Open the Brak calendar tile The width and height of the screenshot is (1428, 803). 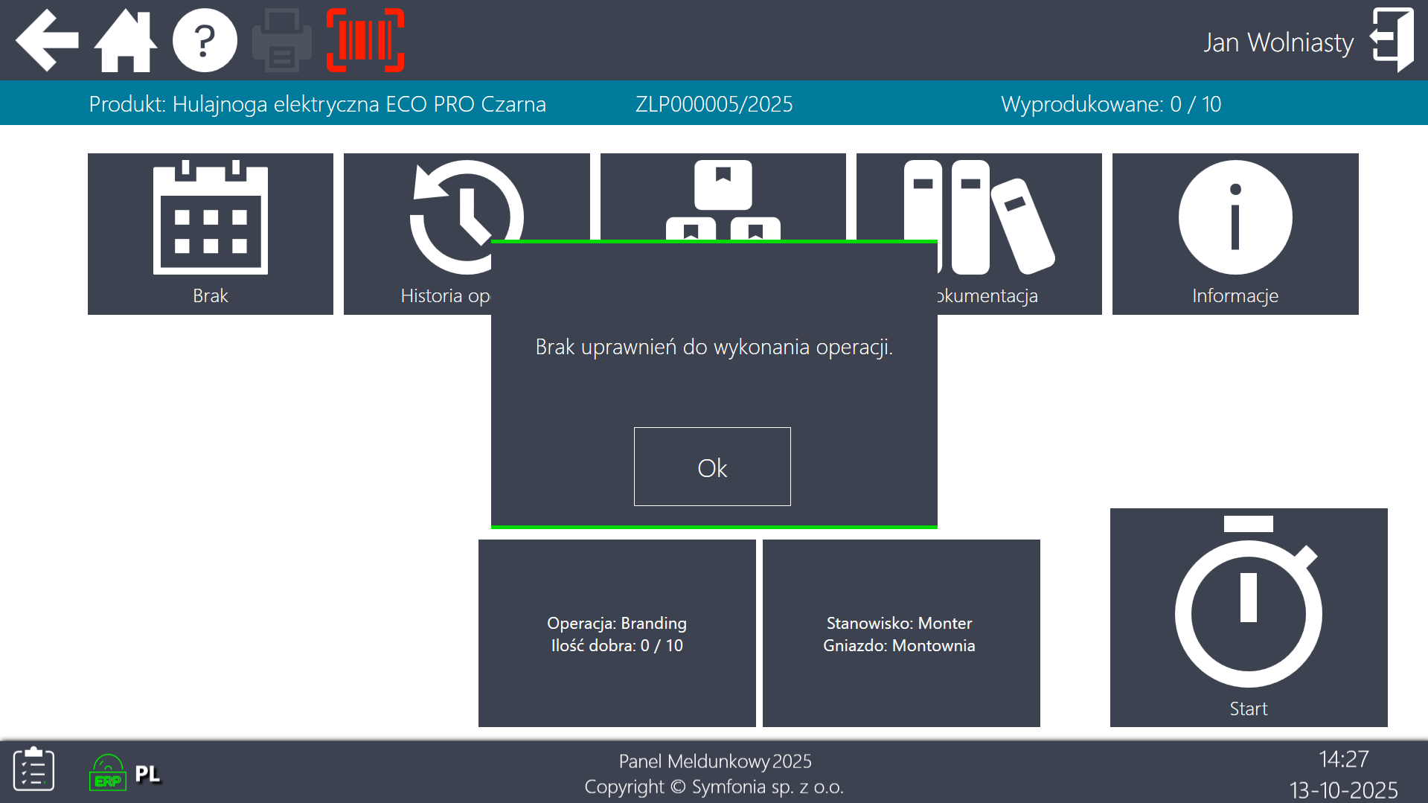pyautogui.click(x=211, y=234)
